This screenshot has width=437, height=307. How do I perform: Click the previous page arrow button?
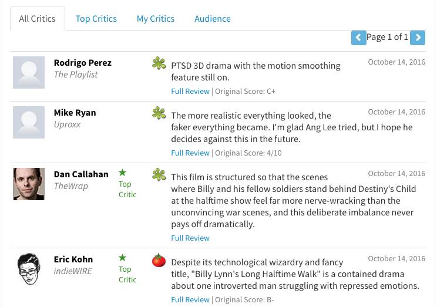(358, 38)
